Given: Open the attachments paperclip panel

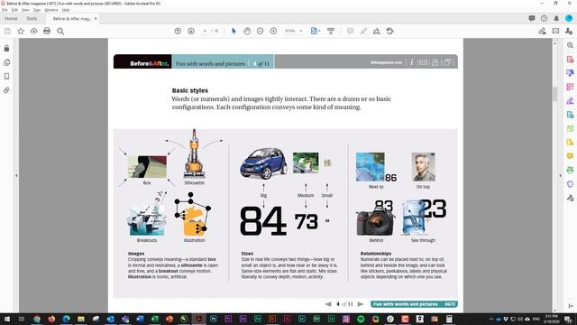Looking at the screenshot, I should coord(6,90).
